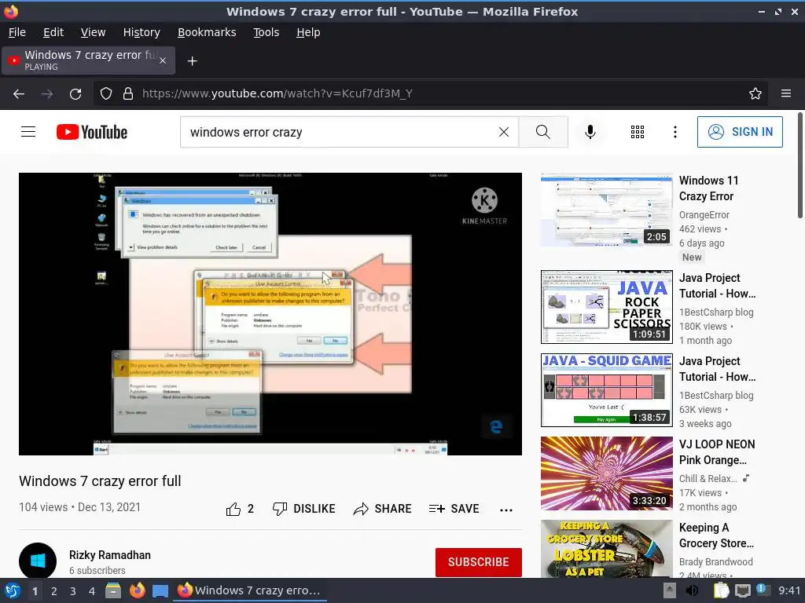Clear the search box text
The image size is (805, 603).
[x=504, y=132]
